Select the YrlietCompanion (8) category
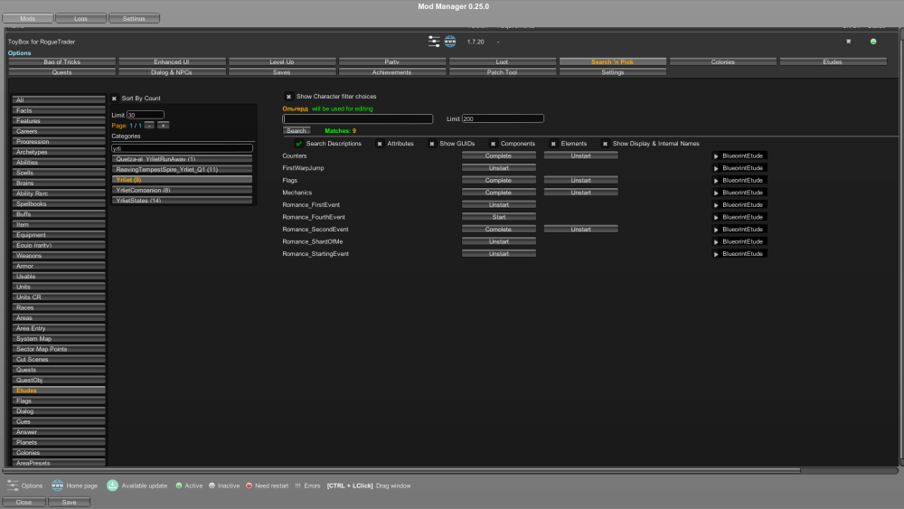The height and width of the screenshot is (509, 904). 182,190
